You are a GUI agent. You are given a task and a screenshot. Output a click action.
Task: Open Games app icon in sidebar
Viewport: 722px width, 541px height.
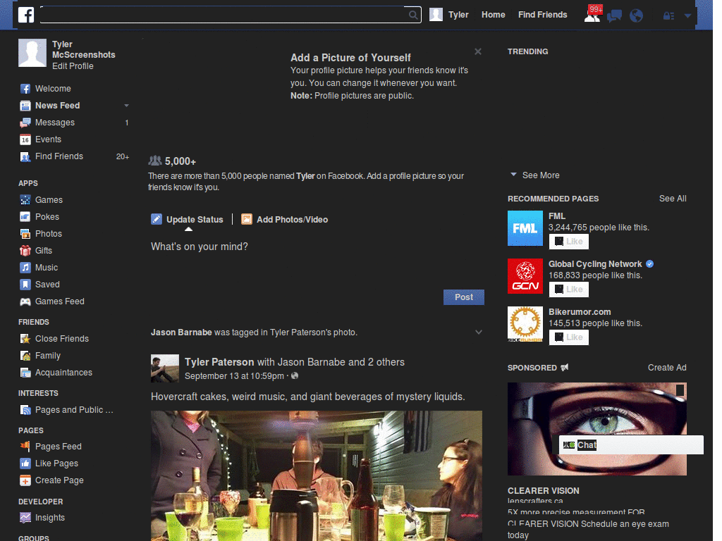(x=25, y=199)
